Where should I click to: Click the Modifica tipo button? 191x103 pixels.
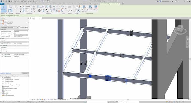click(24, 27)
